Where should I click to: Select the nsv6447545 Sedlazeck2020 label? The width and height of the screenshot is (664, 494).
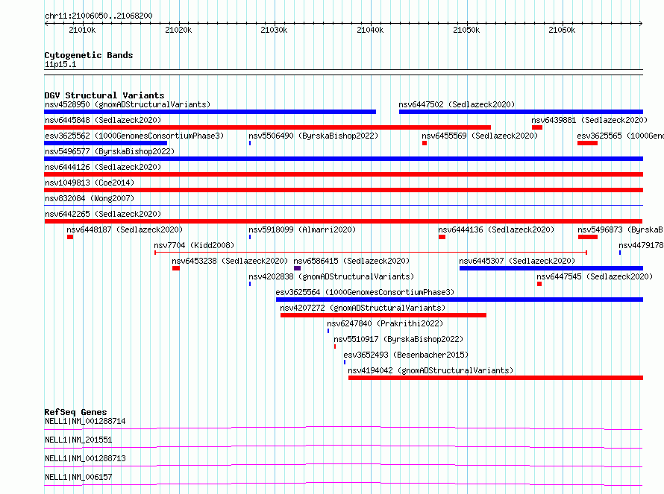(595, 276)
